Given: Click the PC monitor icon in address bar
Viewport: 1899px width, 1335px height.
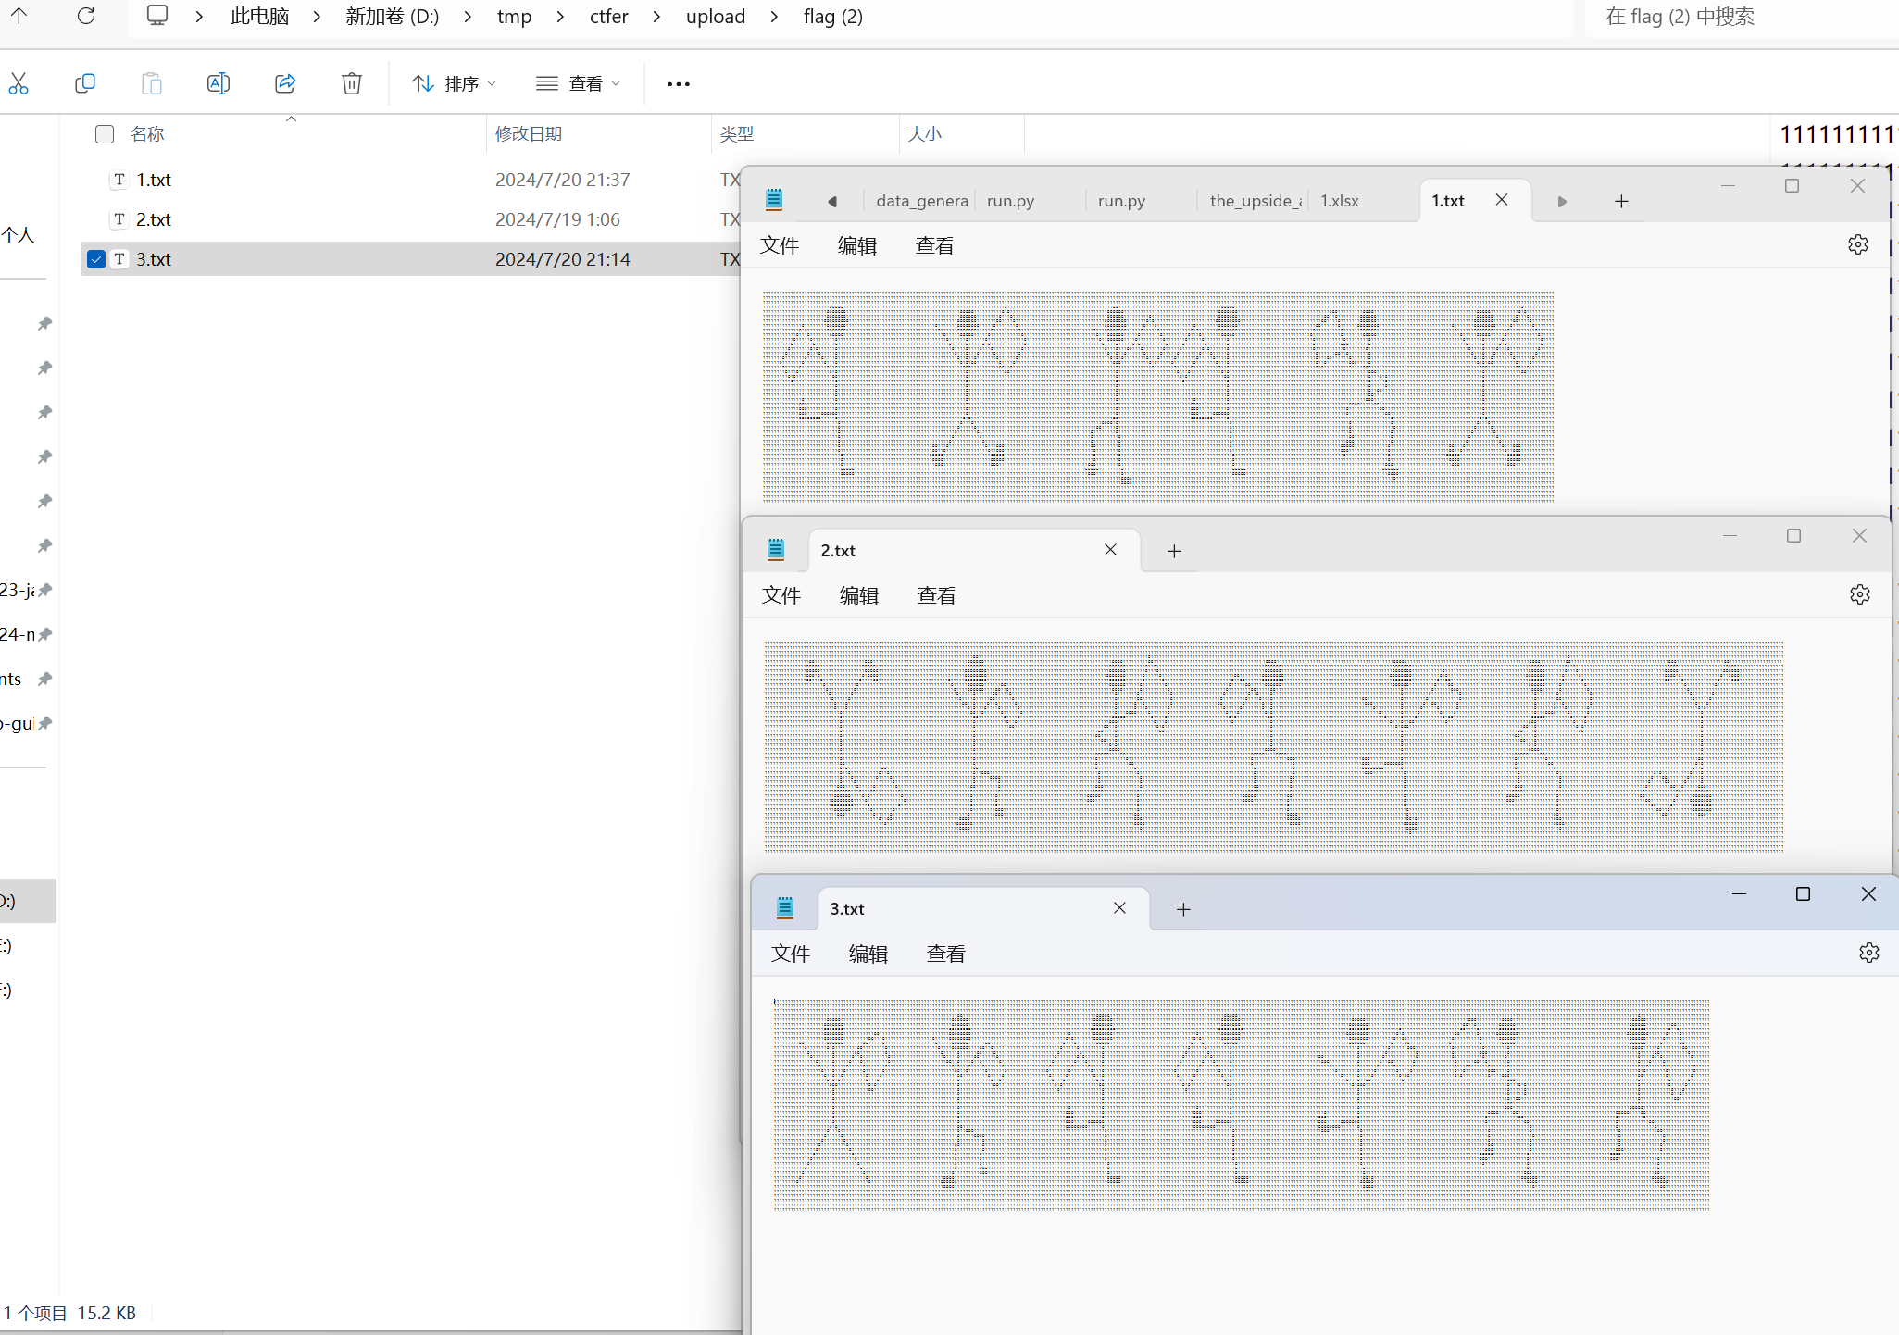Looking at the screenshot, I should 157,16.
